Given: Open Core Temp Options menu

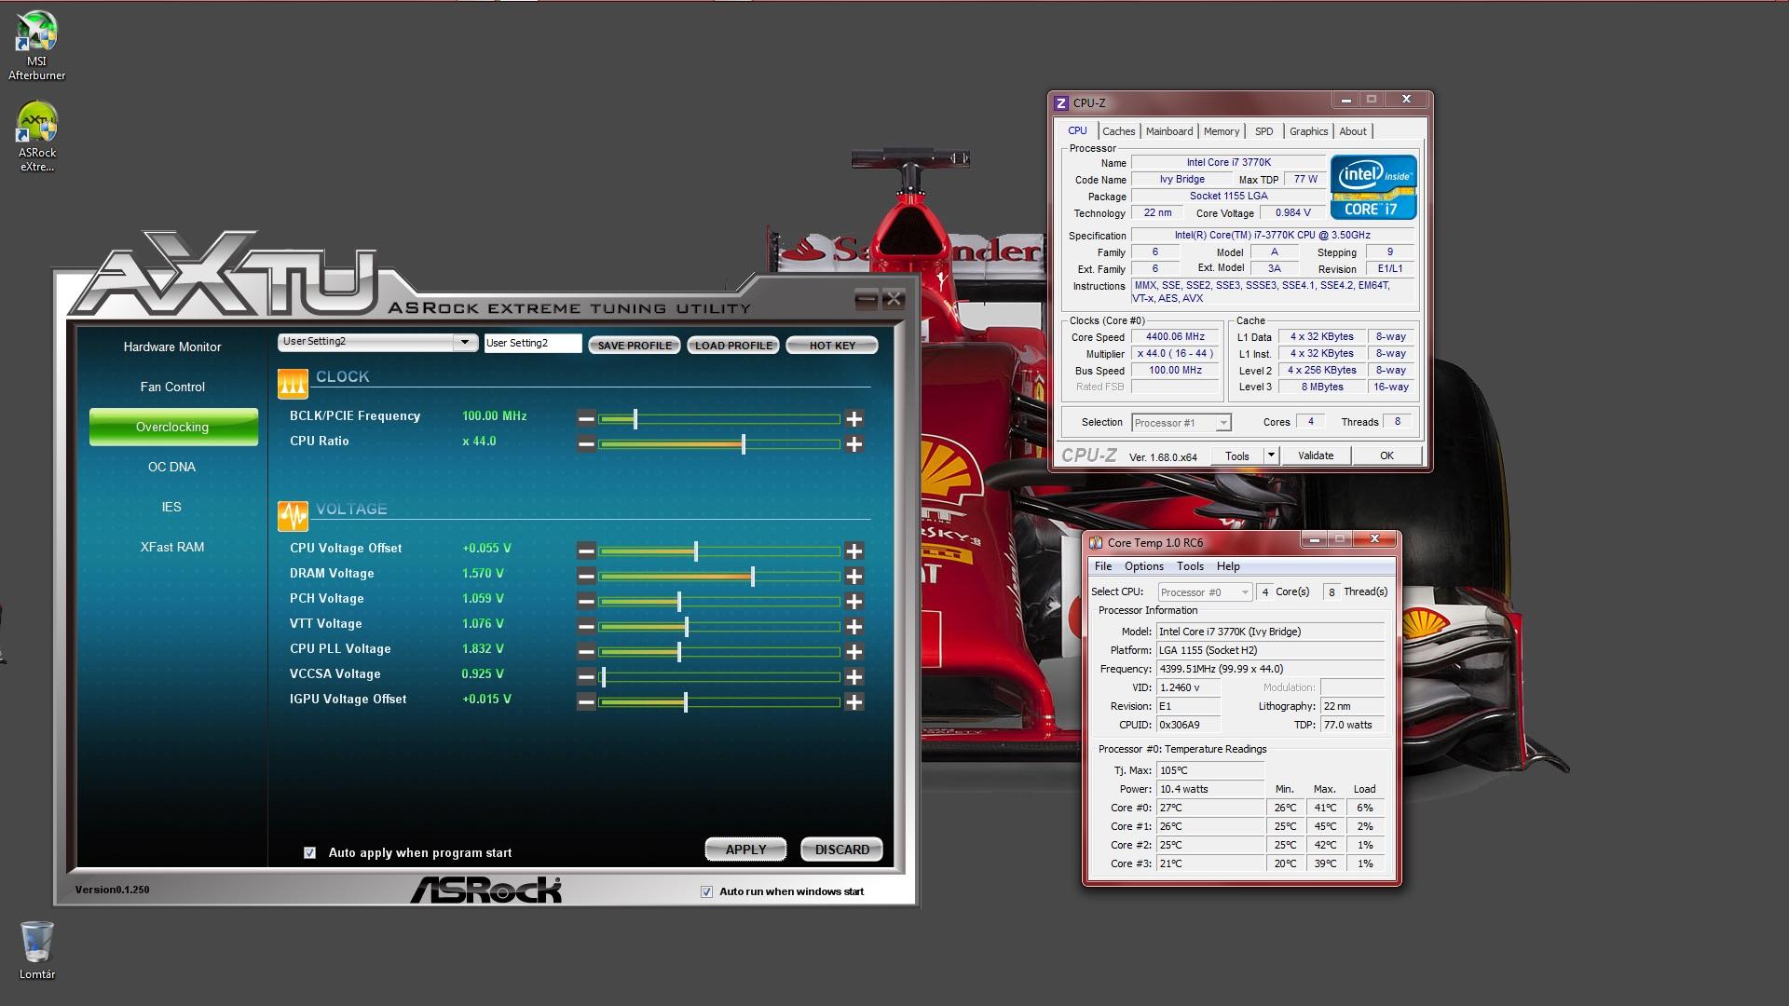Looking at the screenshot, I should point(1143,566).
